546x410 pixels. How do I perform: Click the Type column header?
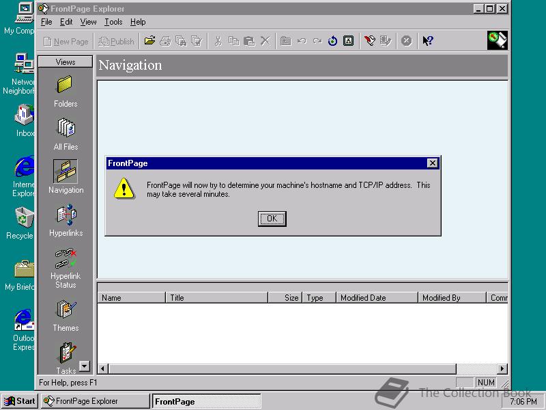pos(319,298)
